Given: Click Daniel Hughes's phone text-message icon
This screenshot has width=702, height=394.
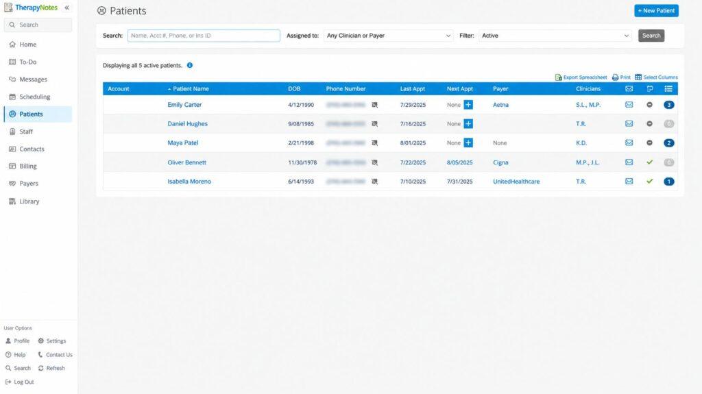Looking at the screenshot, I should [375, 124].
